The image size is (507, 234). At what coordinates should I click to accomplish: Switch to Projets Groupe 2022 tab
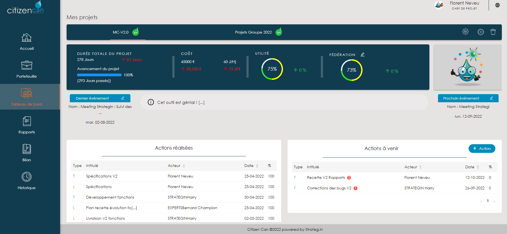(x=253, y=32)
